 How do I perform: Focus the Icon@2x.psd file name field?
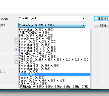click(x=50, y=18)
